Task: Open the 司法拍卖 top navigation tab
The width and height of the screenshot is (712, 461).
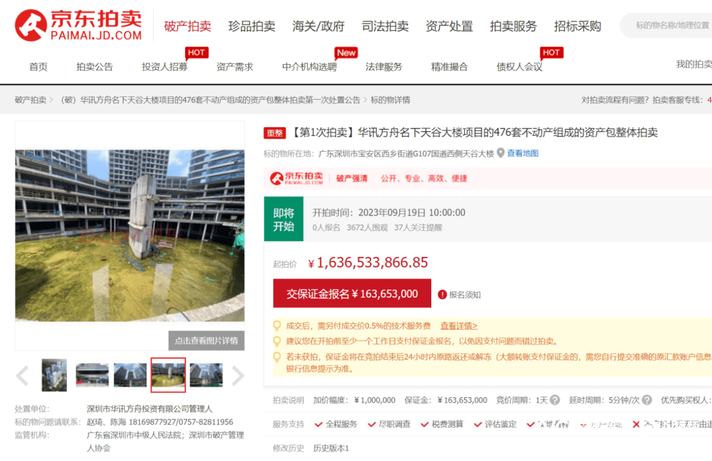Action: tap(385, 26)
